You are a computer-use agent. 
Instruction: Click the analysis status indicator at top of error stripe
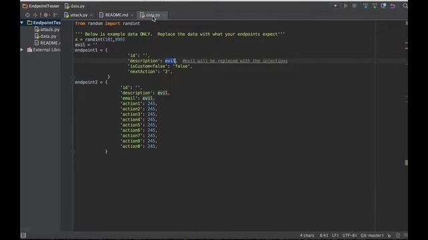[406, 23]
